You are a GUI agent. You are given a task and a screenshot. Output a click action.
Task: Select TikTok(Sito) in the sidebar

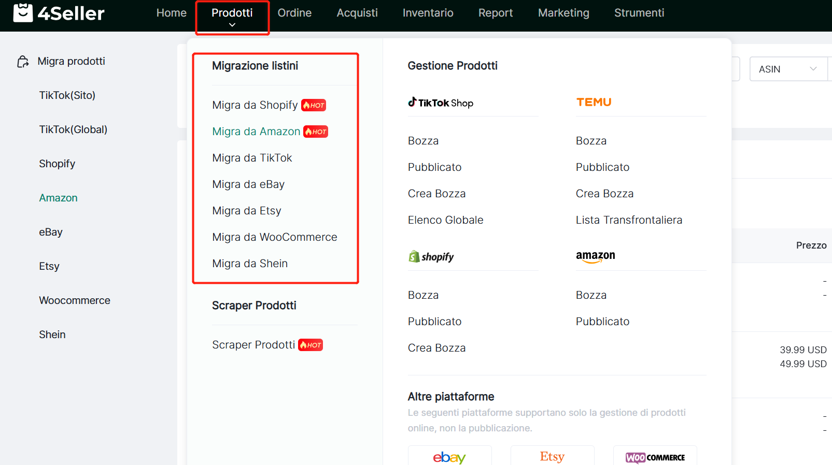click(67, 95)
